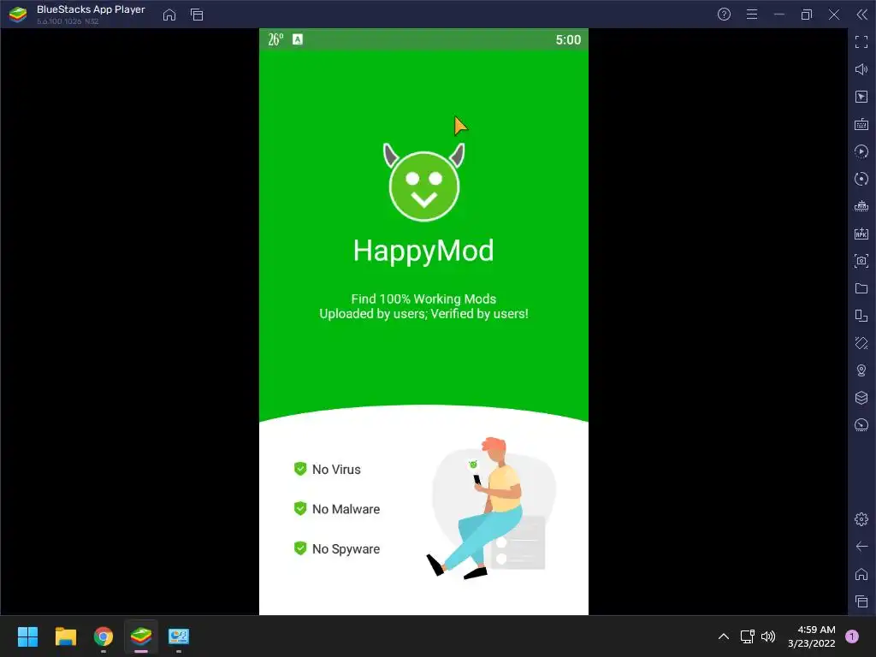Click the Android back arrow in sidebar
The height and width of the screenshot is (657, 876).
(861, 547)
